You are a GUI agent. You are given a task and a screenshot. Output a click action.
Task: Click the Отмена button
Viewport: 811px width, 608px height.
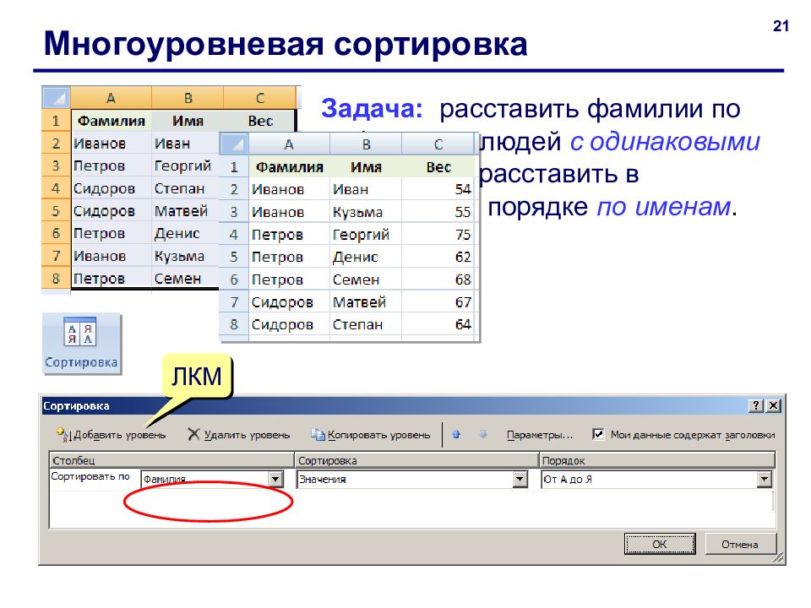pos(740,544)
